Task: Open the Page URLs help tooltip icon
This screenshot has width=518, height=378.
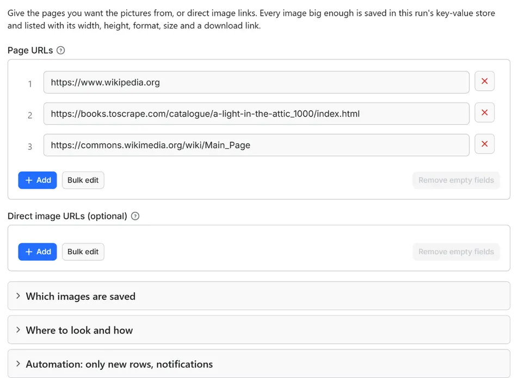Action: (61, 51)
